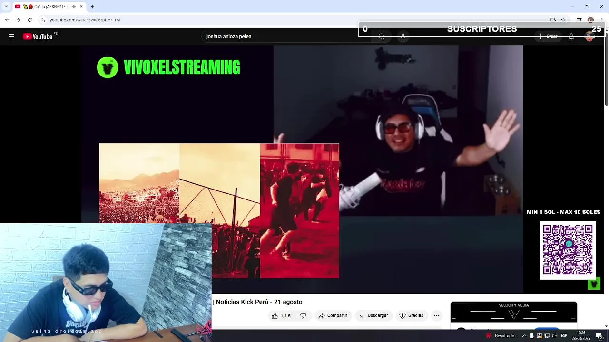
Task: Dislike the video with thumbs-down
Action: 303,316
